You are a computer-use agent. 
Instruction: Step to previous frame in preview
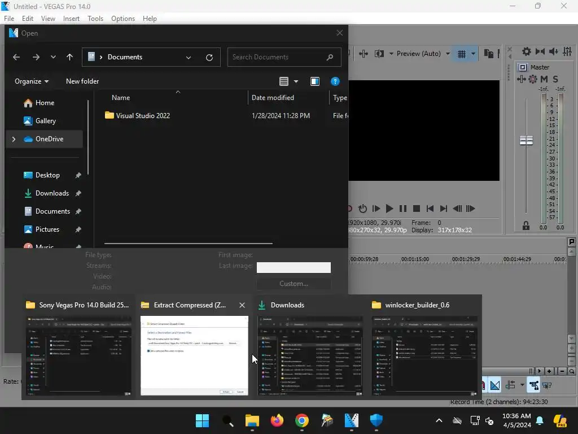click(x=457, y=209)
